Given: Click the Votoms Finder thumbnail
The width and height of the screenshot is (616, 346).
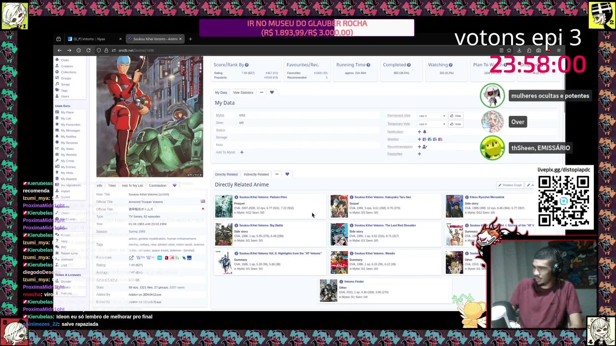Looking at the screenshot, I should coord(328,290).
